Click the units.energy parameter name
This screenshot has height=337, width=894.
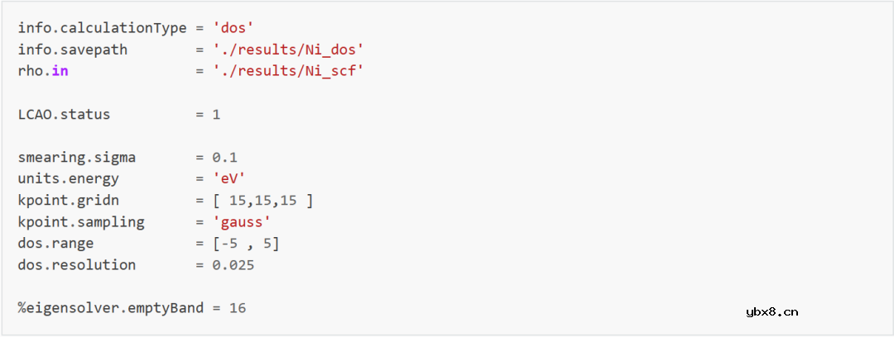[69, 178]
